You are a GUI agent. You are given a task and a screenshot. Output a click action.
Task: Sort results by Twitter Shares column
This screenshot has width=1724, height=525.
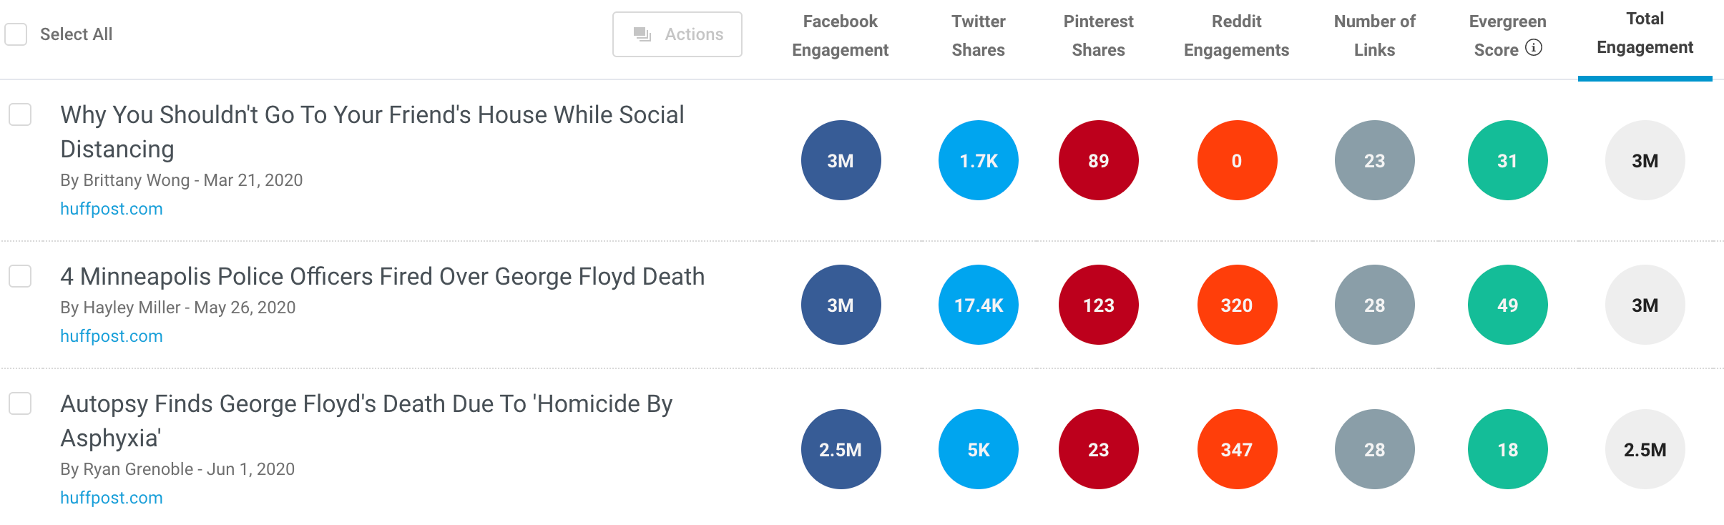977,36
